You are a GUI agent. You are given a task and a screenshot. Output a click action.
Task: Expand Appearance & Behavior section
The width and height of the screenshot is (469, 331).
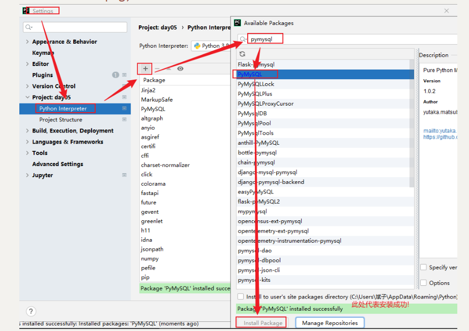coord(27,42)
